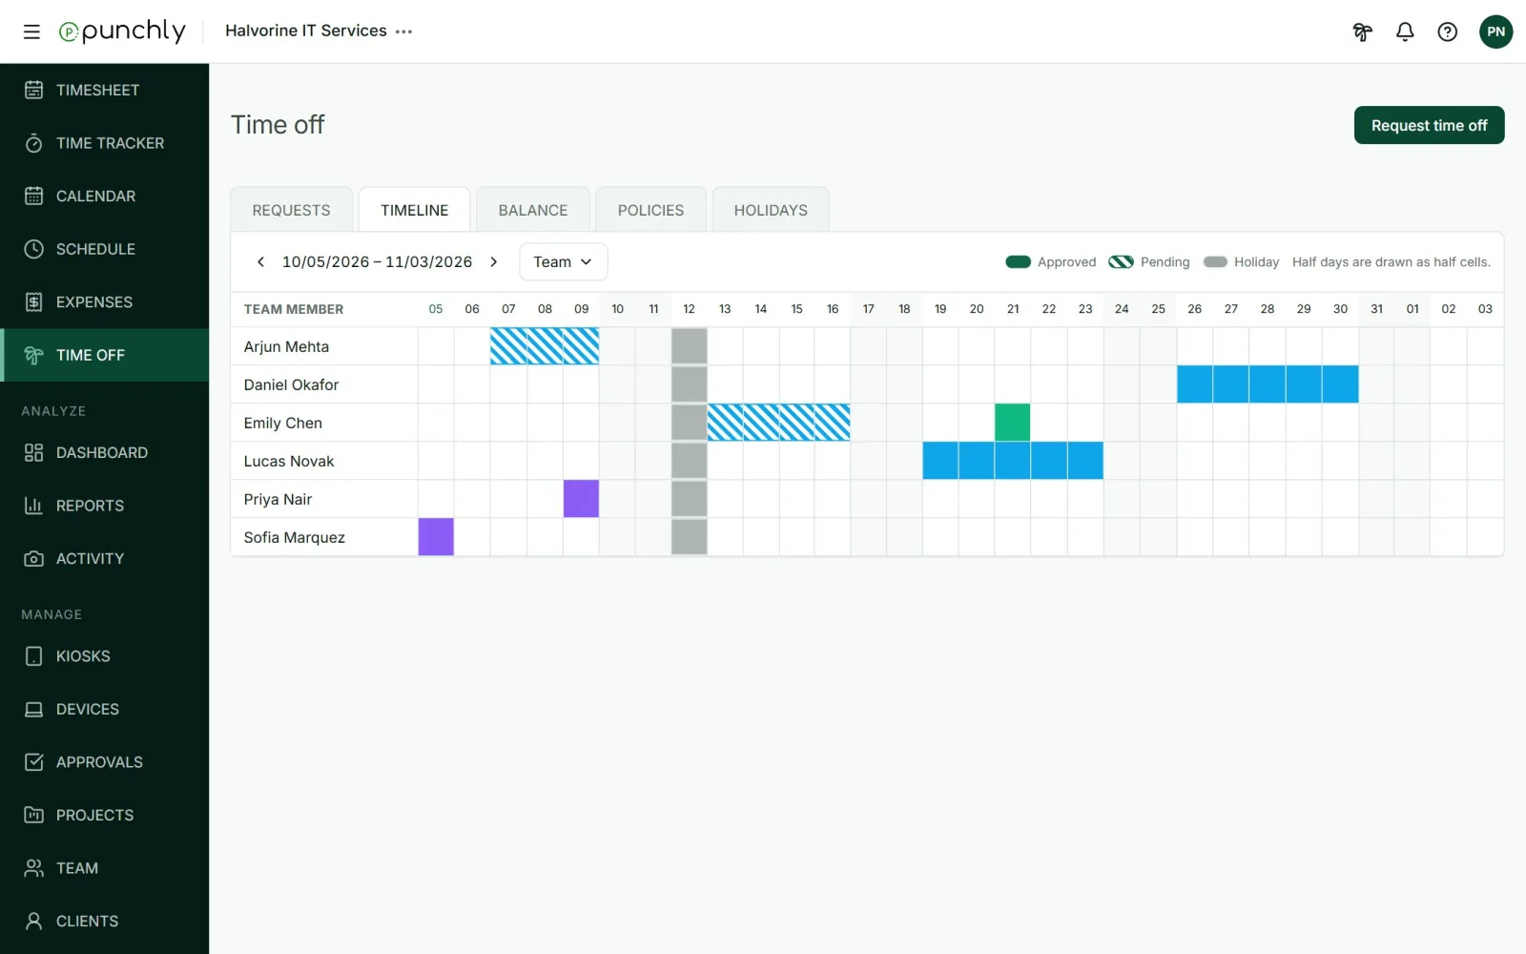
Task: Go to next date range
Action: (493, 261)
